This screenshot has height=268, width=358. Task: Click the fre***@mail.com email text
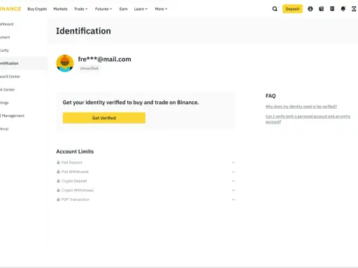pyautogui.click(x=104, y=59)
